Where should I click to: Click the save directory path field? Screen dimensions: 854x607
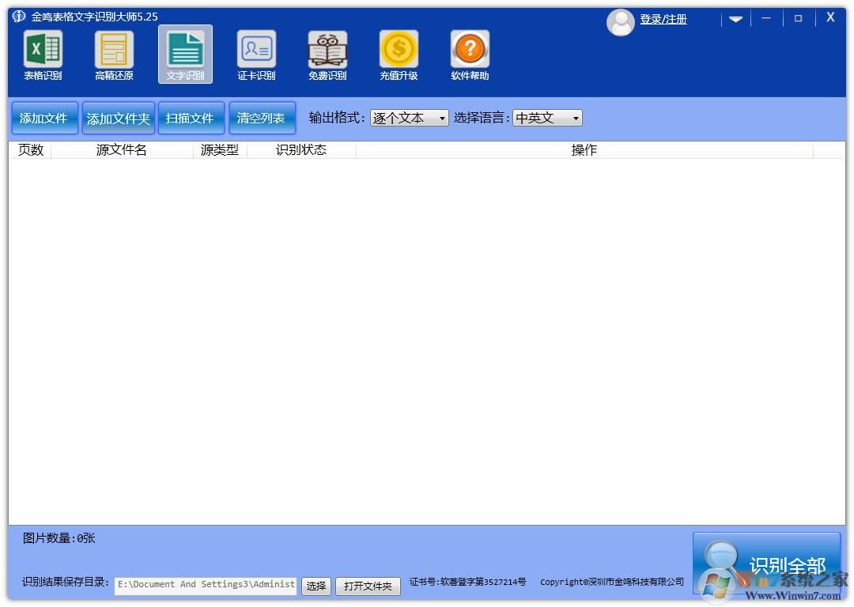point(205,586)
